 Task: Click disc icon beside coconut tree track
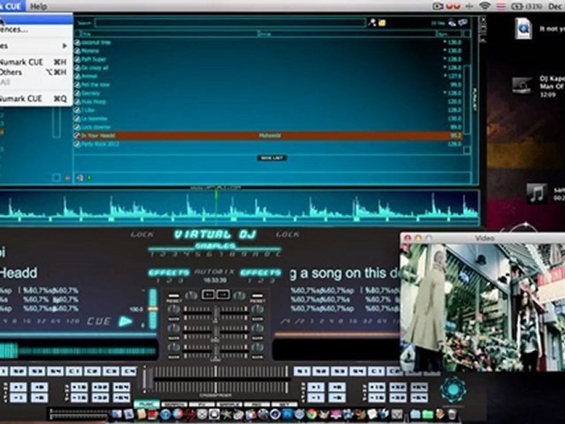coord(77,42)
